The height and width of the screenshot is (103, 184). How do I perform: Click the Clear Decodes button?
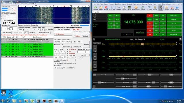pos(6,33)
